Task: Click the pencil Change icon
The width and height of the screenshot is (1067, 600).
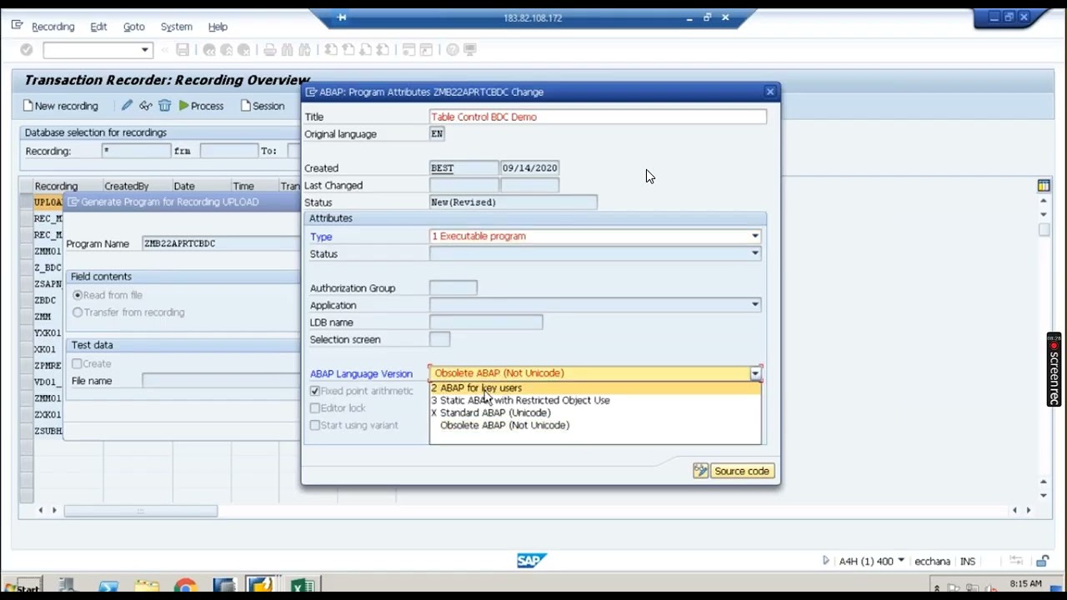Action: click(x=127, y=106)
